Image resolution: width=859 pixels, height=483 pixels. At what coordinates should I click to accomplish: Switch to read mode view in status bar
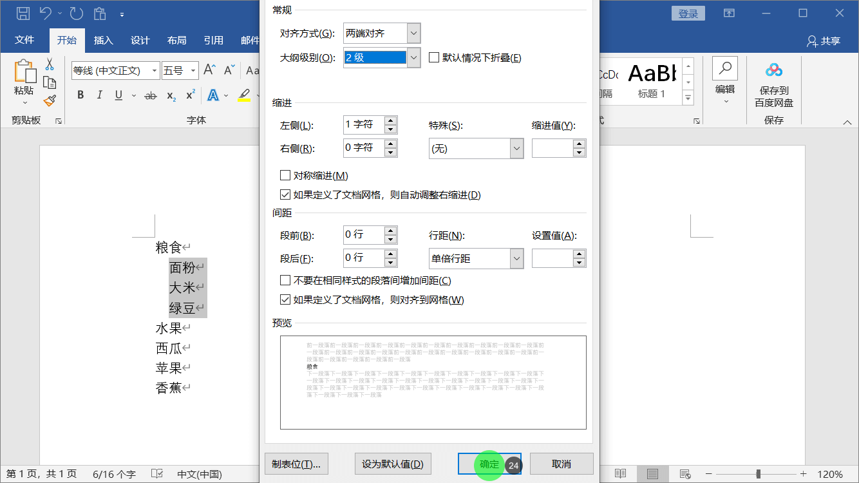(x=620, y=474)
